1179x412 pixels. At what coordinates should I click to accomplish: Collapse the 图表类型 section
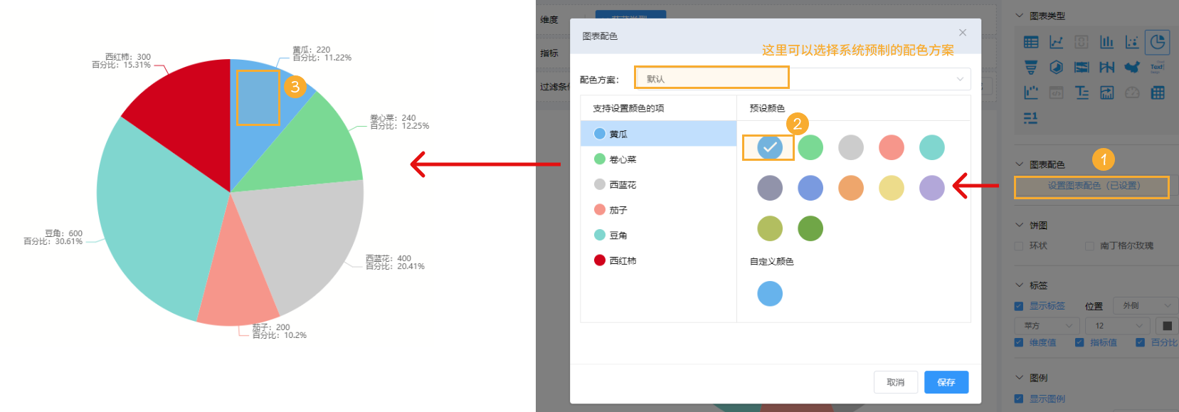pos(1019,16)
